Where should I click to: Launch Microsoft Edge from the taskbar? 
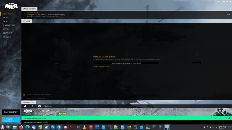(27, 127)
